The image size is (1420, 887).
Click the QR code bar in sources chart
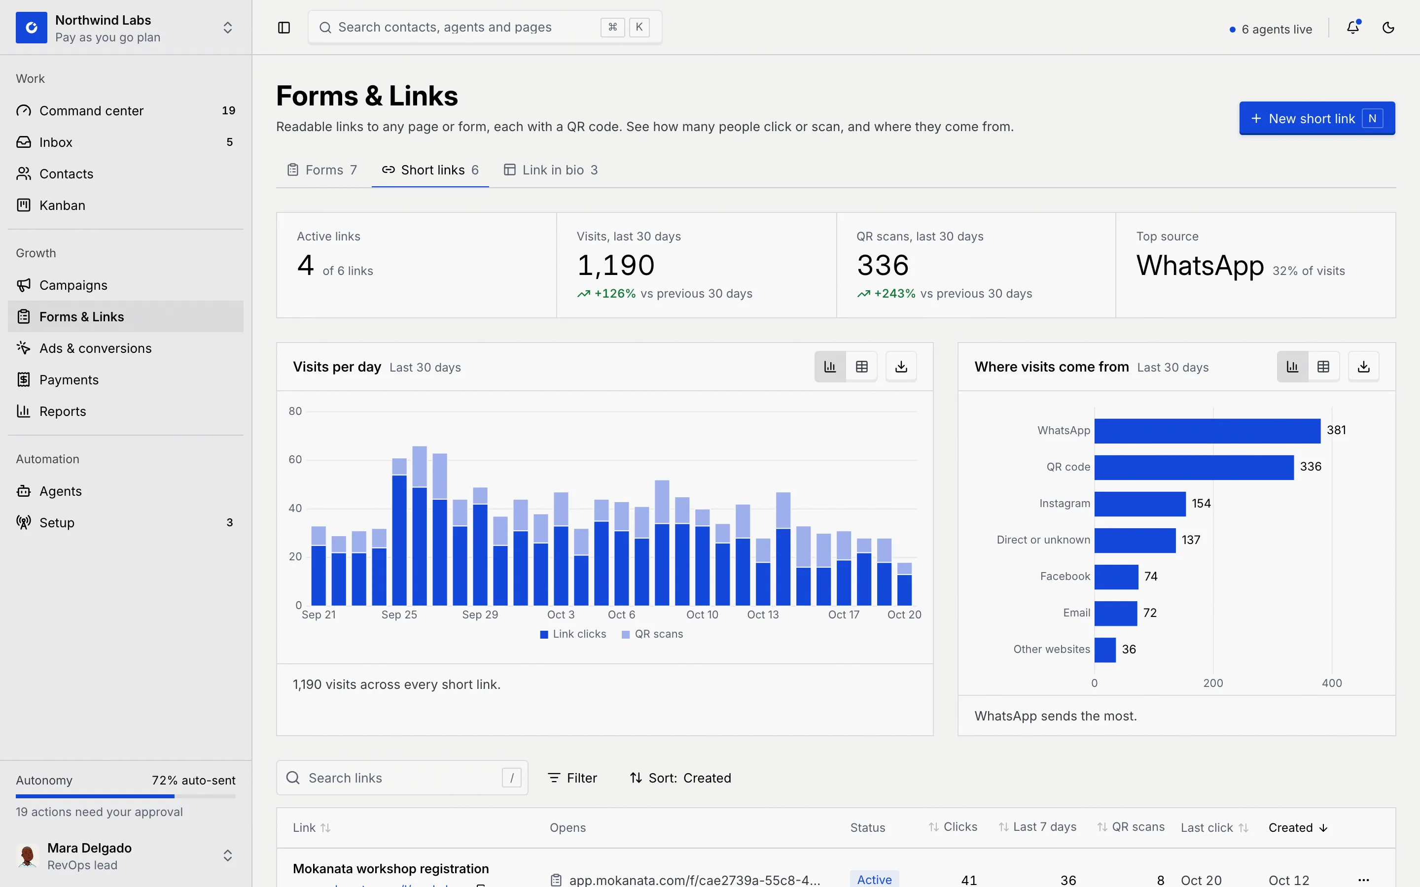(1194, 468)
